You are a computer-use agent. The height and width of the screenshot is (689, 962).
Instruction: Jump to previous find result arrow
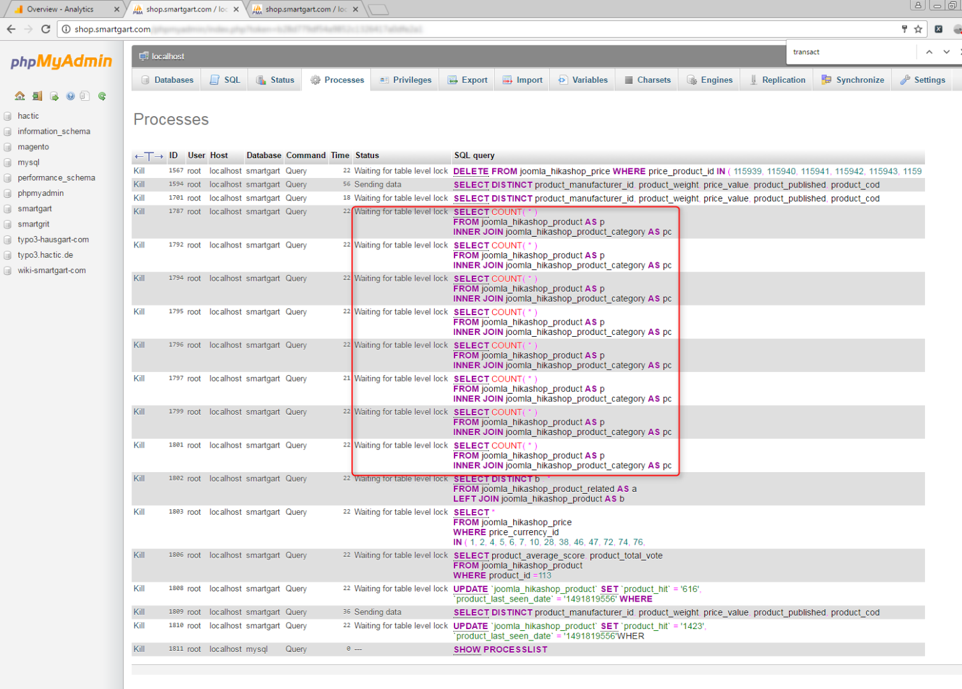[929, 52]
